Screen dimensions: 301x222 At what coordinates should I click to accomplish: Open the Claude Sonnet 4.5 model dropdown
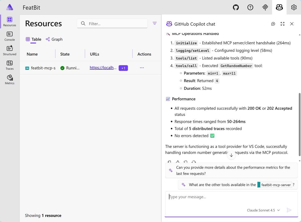coord(263,210)
